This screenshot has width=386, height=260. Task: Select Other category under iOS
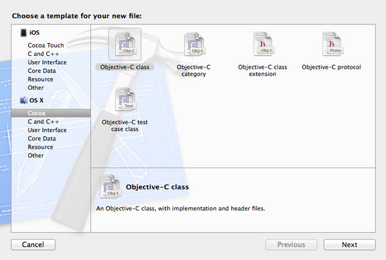pyautogui.click(x=35, y=88)
